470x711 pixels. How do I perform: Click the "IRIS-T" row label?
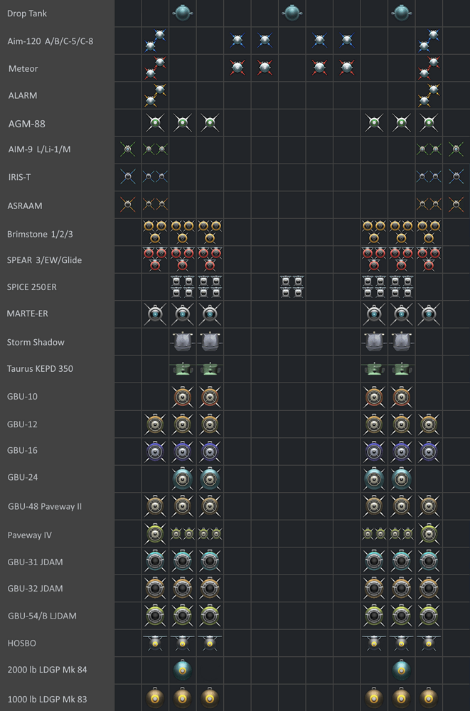click(19, 177)
